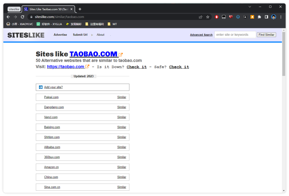Click Similar for Baixing.com
This screenshot has height=196, width=289.
click(122, 127)
